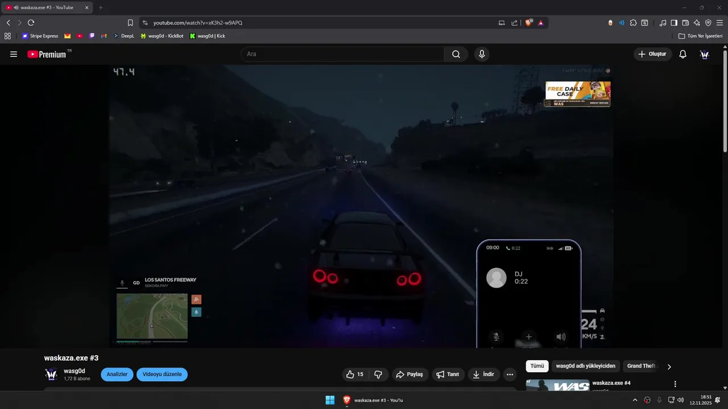Select wasg0d adlı yükleyiciden chip
728x409 pixels.
tap(586, 366)
